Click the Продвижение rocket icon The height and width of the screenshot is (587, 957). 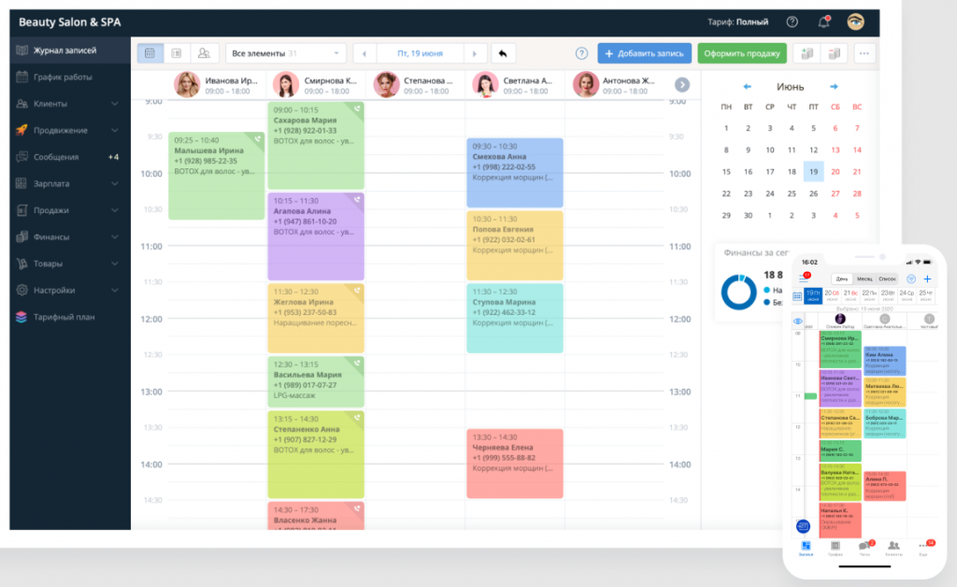click(22, 130)
